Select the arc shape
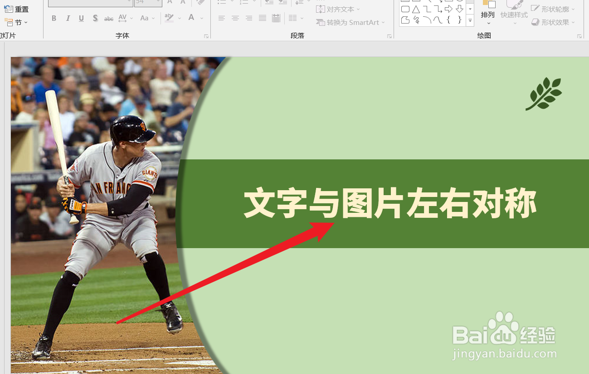Screen dimensions: 589x374 [427, 20]
